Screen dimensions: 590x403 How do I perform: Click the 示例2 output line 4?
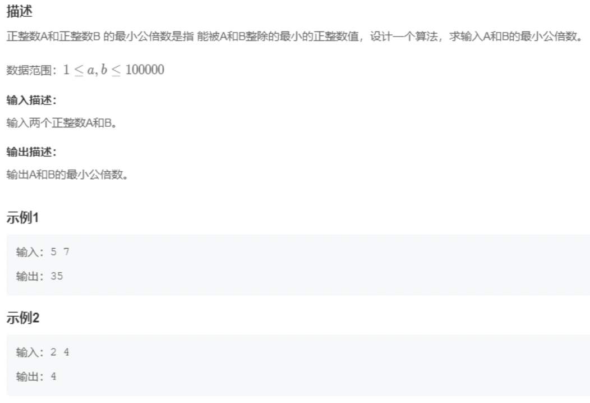pos(36,376)
